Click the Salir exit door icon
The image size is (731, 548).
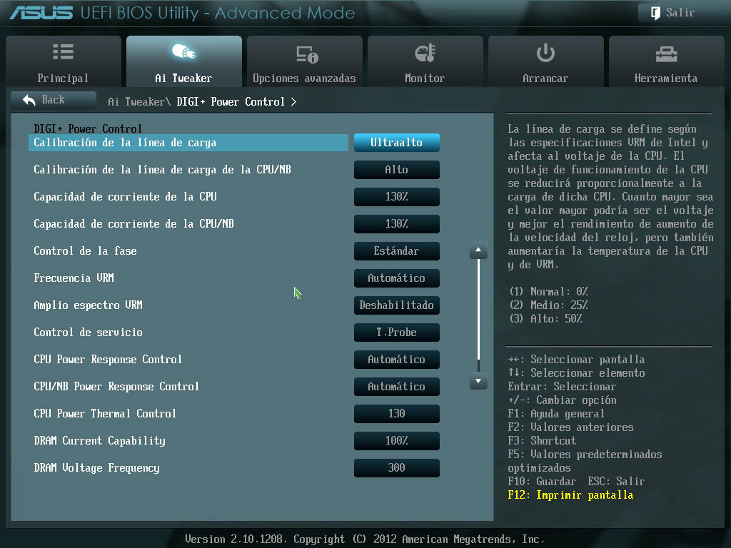tap(655, 13)
